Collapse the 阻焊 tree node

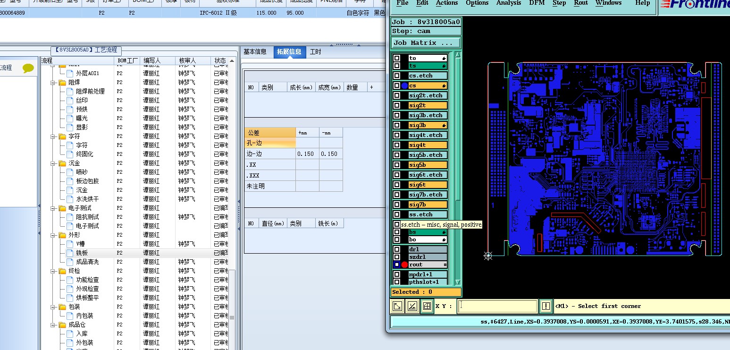52,82
